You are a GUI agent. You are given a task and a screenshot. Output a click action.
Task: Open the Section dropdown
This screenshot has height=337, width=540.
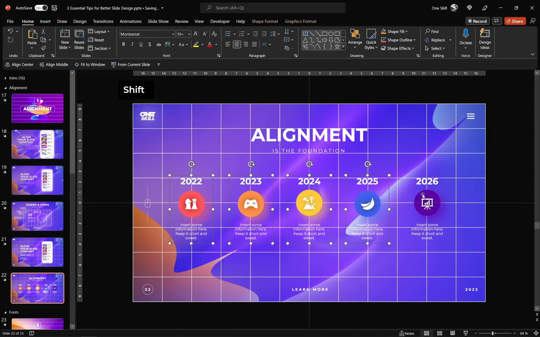click(x=99, y=48)
